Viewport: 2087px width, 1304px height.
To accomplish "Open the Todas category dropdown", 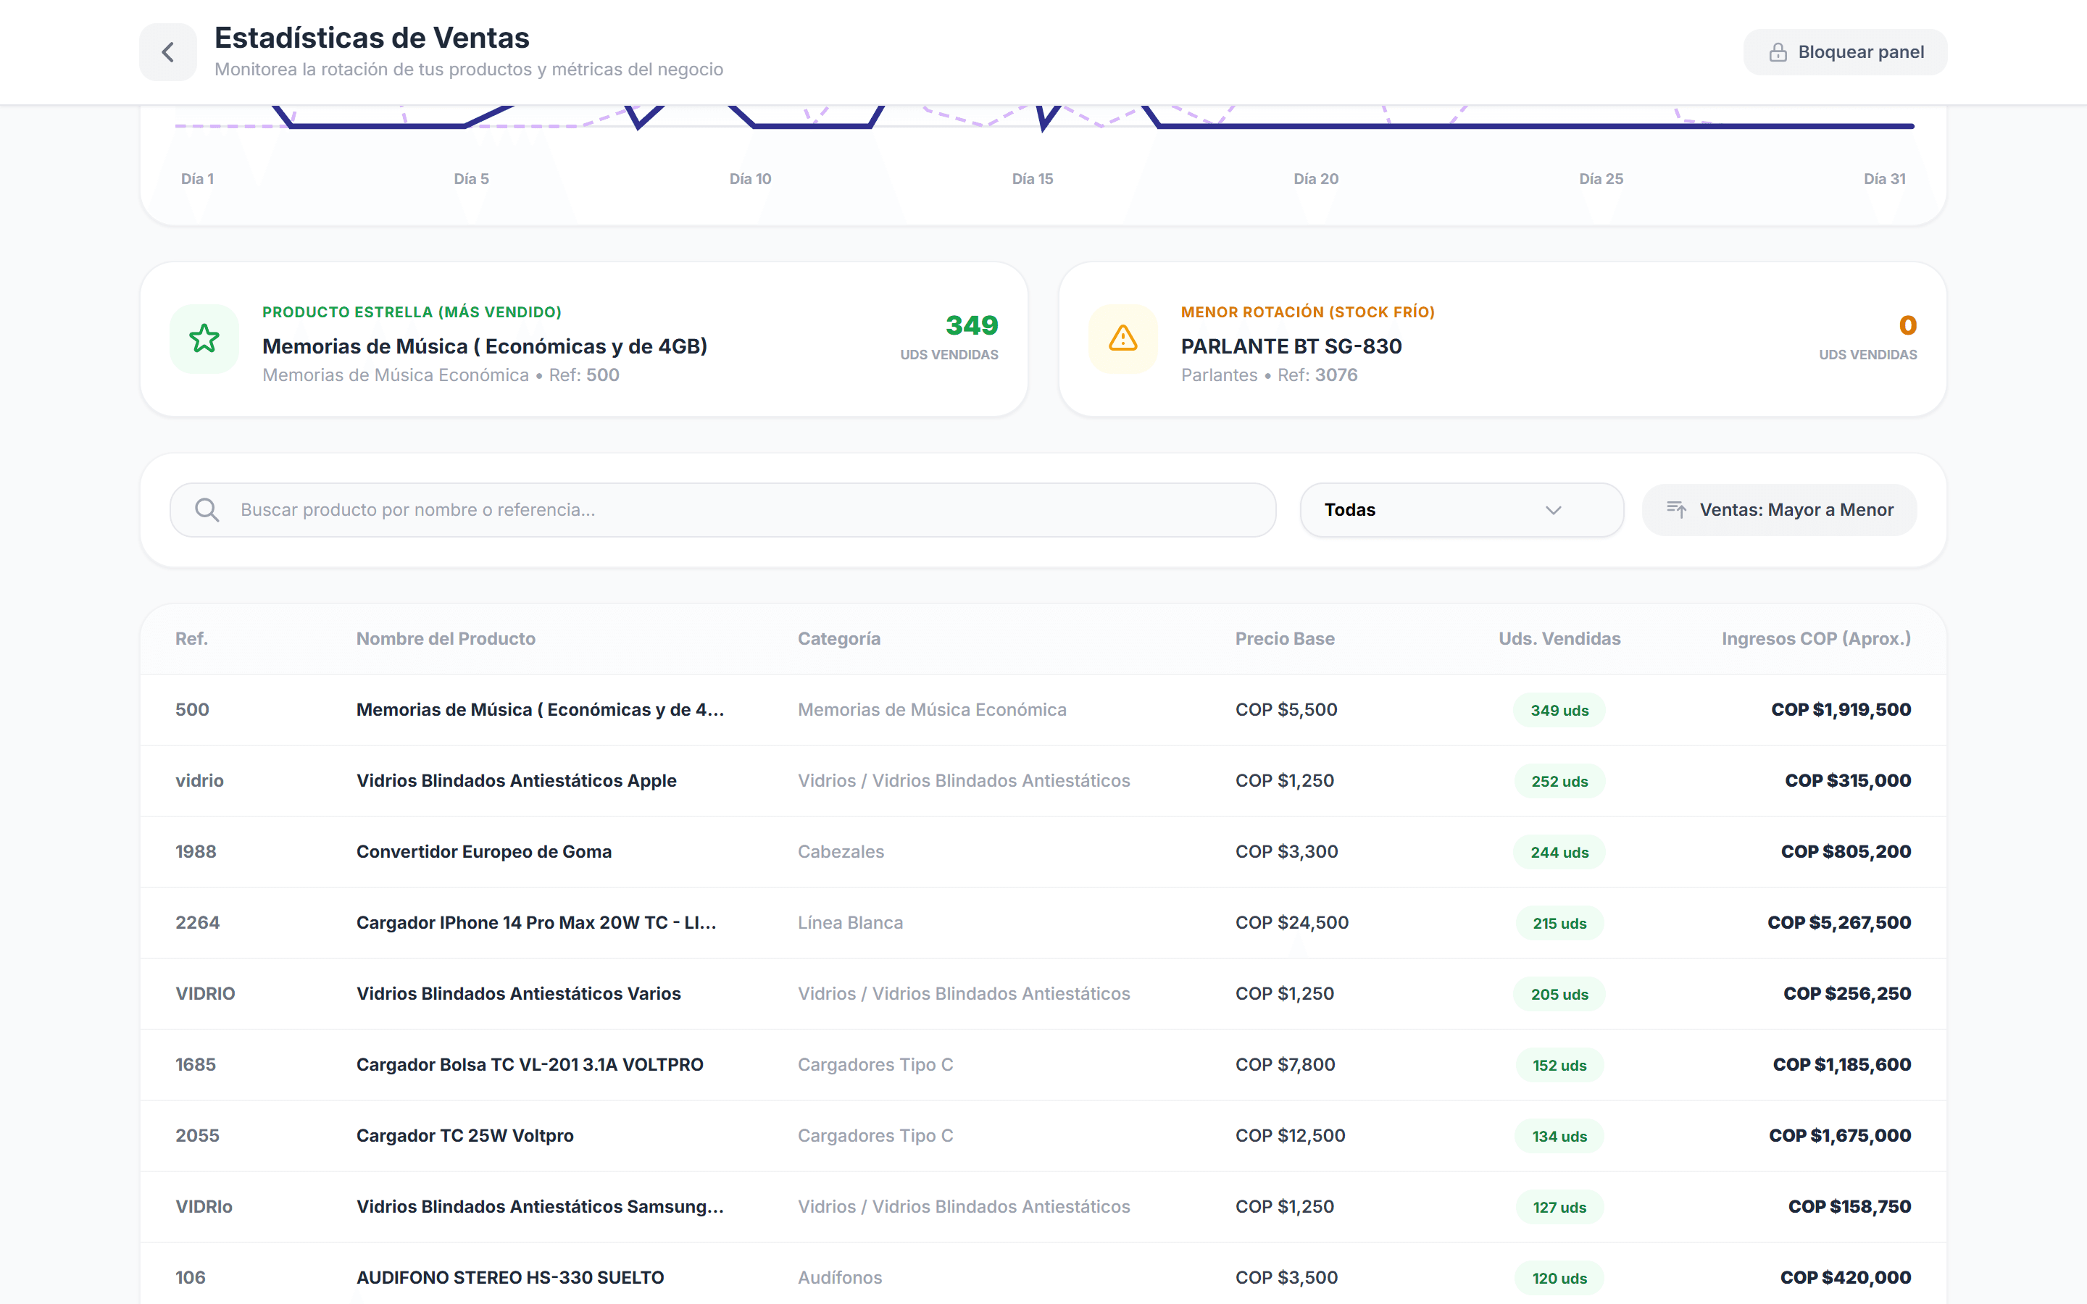I will (1462, 510).
